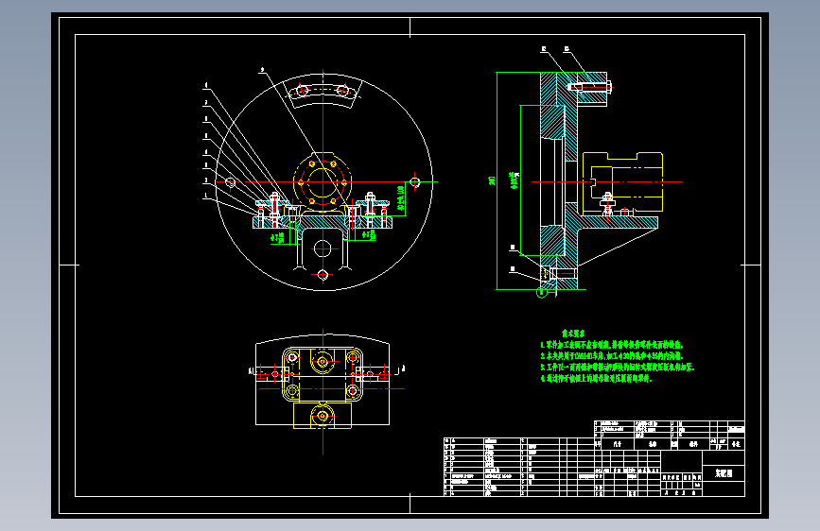Click the green 技术要求 heading above the notes
Viewport: 820px width, 531px height.
573,334
